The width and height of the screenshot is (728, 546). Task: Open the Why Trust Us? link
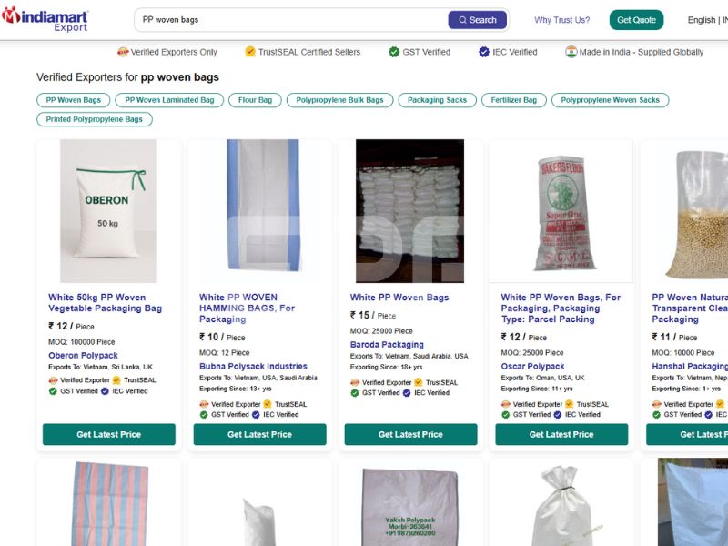561,20
